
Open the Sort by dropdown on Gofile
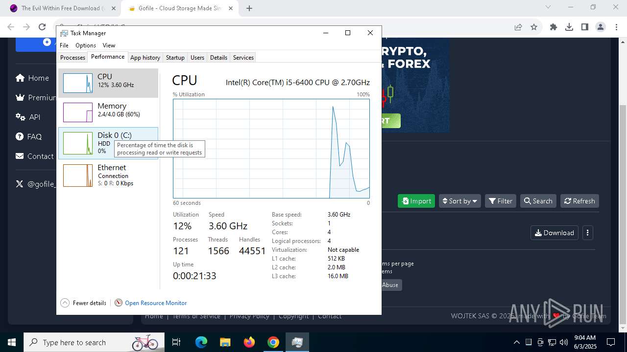point(460,201)
